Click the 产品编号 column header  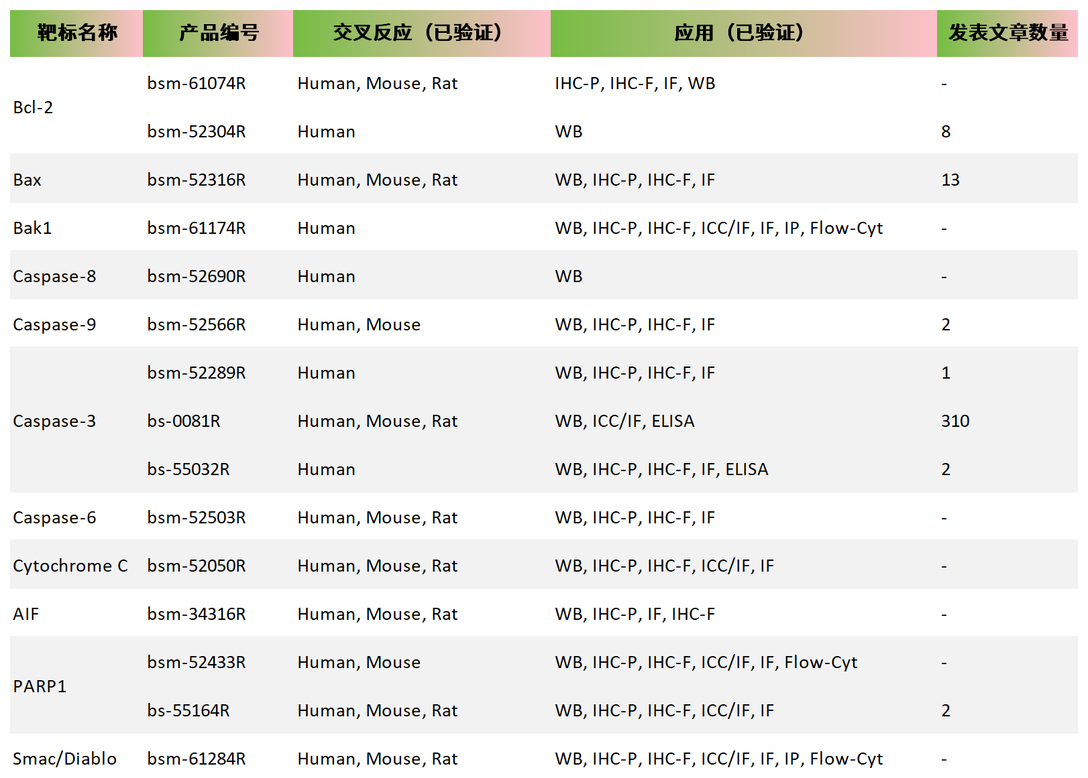(x=218, y=33)
